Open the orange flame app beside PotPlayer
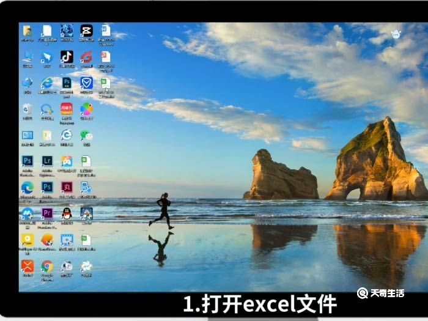 [x=47, y=240]
